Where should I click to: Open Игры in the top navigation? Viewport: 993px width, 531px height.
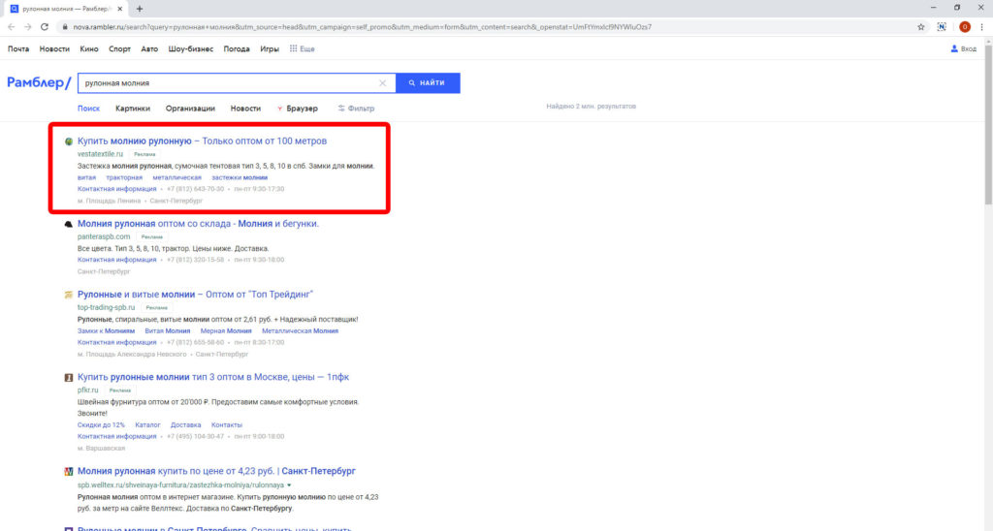pos(270,48)
